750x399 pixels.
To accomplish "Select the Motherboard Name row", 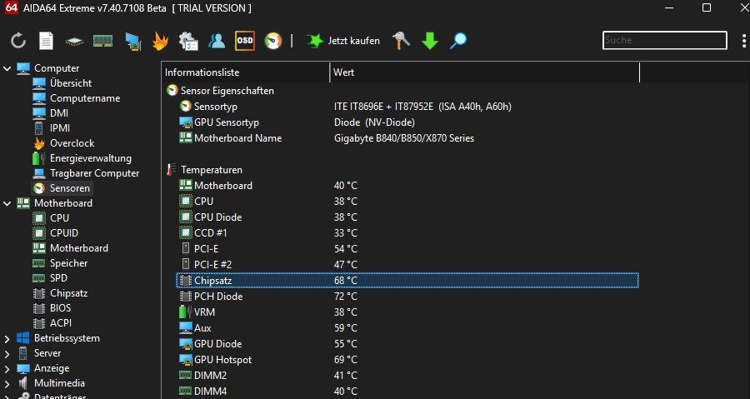I will coord(407,138).
